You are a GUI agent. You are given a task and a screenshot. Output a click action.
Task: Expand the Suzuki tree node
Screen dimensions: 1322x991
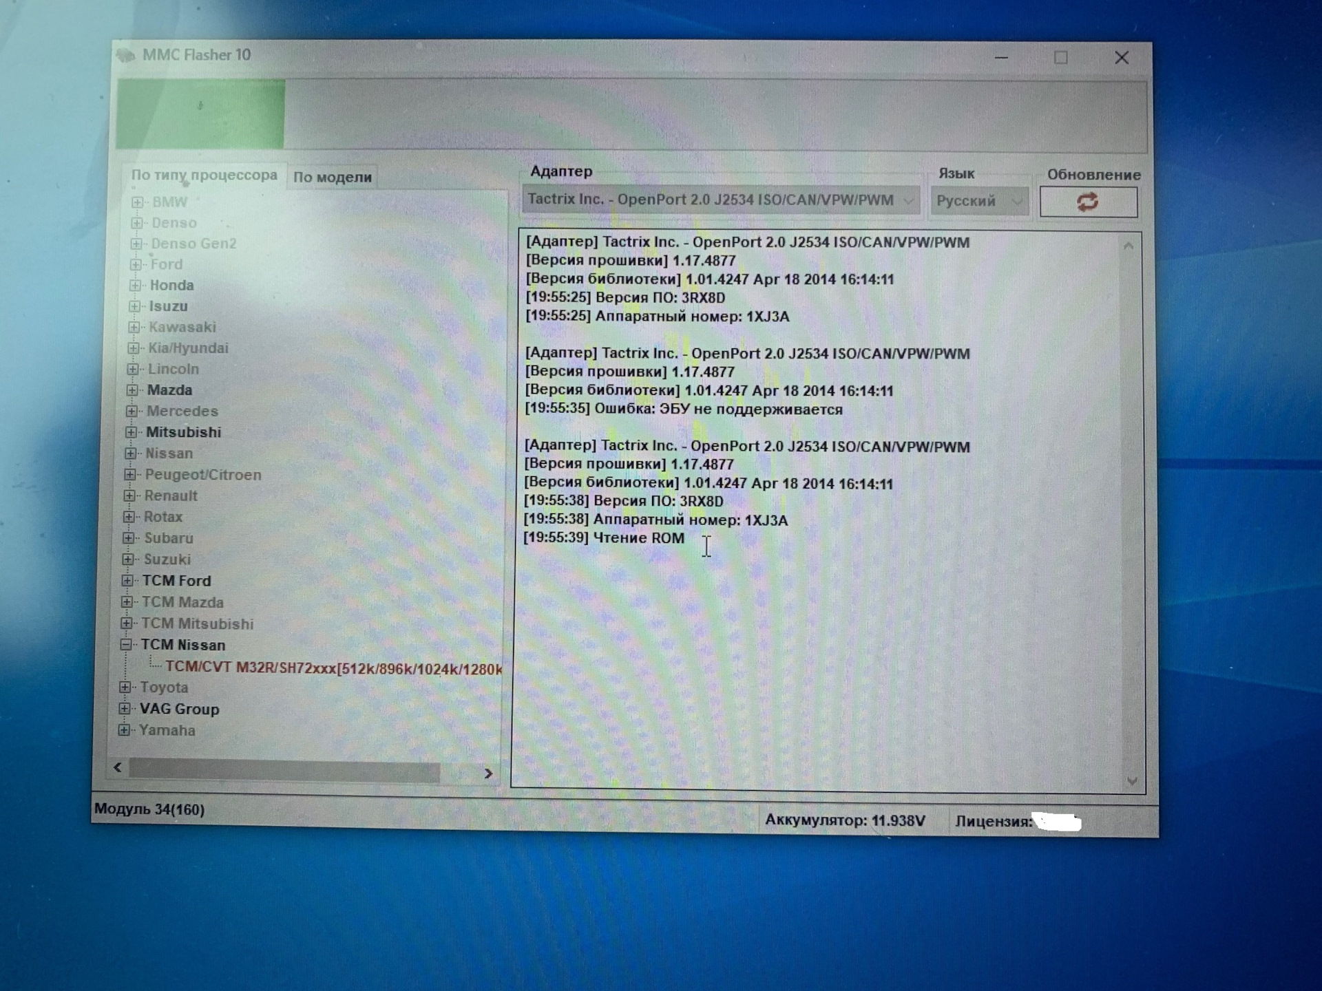[128, 560]
